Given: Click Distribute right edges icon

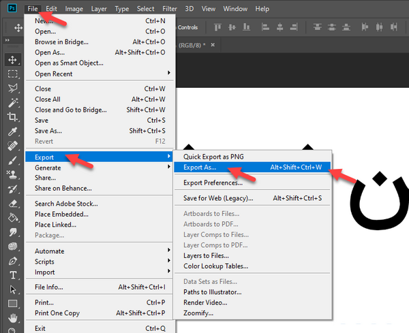Looking at the screenshot, I should pyautogui.click(x=393, y=27).
